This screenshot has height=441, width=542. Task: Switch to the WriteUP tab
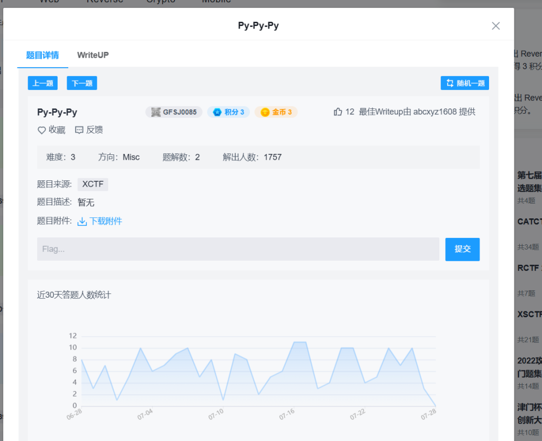pos(93,55)
